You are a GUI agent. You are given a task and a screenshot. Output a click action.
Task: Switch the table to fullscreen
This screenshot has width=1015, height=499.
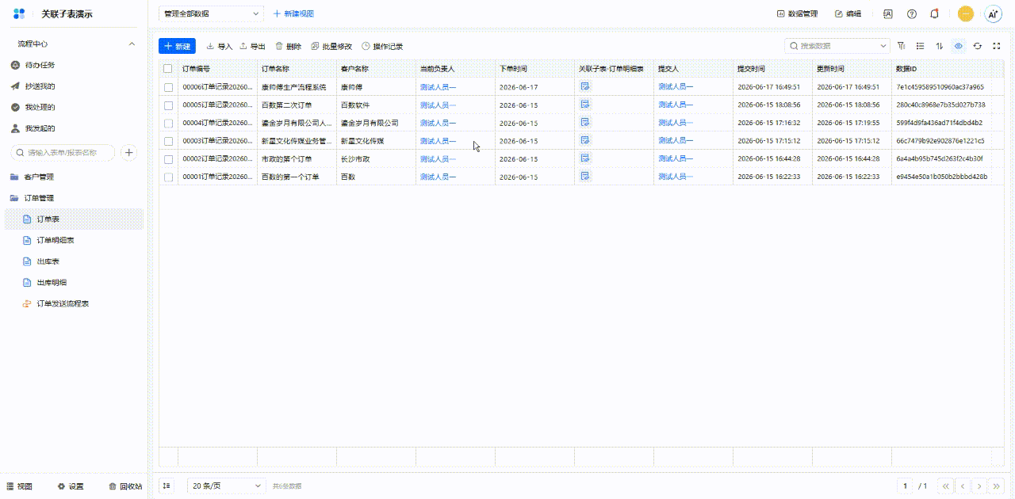(997, 46)
